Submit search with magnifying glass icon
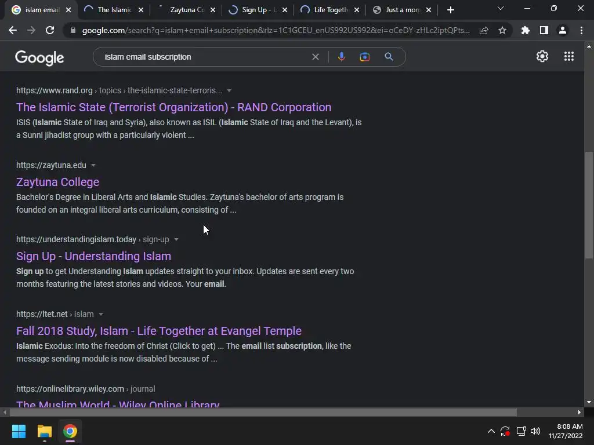The width and height of the screenshot is (594, 445). 389,57
